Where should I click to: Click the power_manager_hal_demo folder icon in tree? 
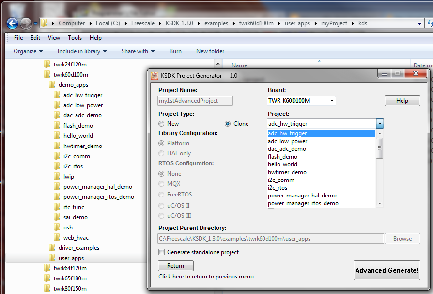coord(57,187)
